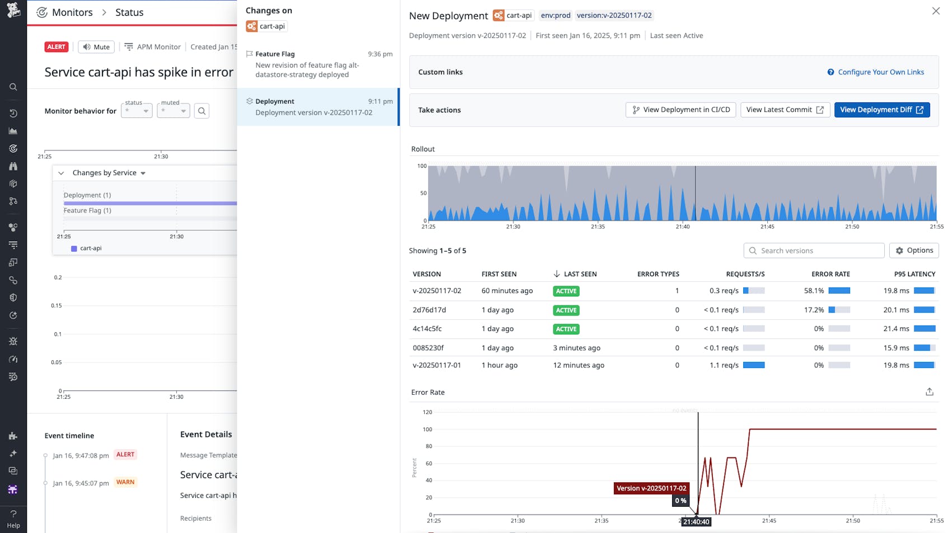Navigate to Monitors via the breadcrumb

(x=71, y=12)
